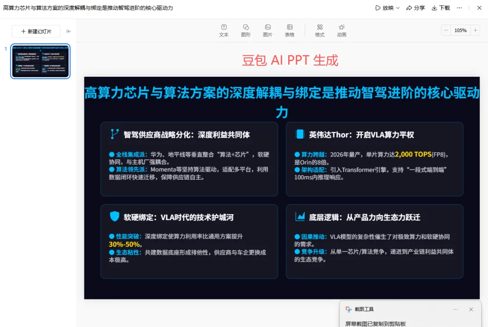Image resolution: width=488 pixels, height=327 pixels.
Task: Open the 动画 animation tool
Action: [x=342, y=31]
